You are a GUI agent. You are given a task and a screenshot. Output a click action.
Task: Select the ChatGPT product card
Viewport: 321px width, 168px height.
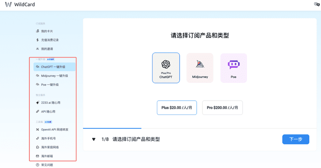click(x=166, y=68)
